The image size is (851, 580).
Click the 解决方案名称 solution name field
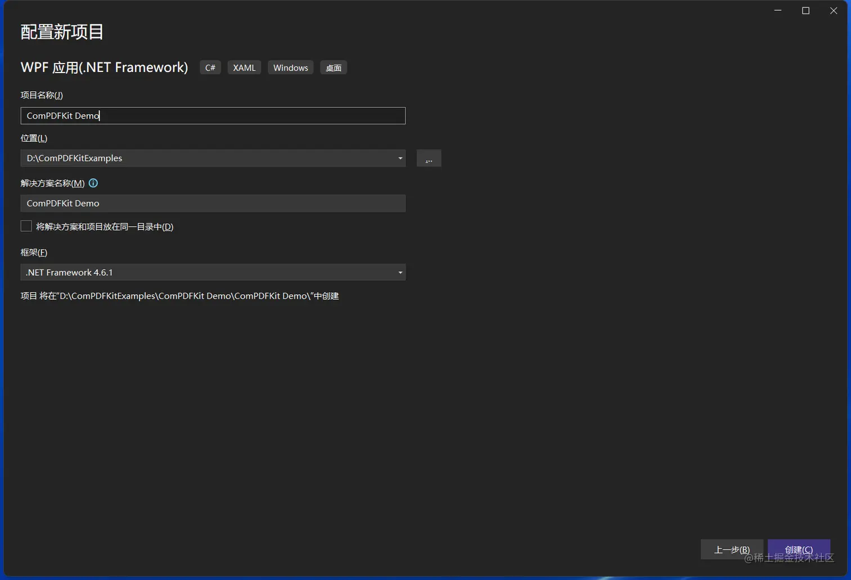click(213, 203)
